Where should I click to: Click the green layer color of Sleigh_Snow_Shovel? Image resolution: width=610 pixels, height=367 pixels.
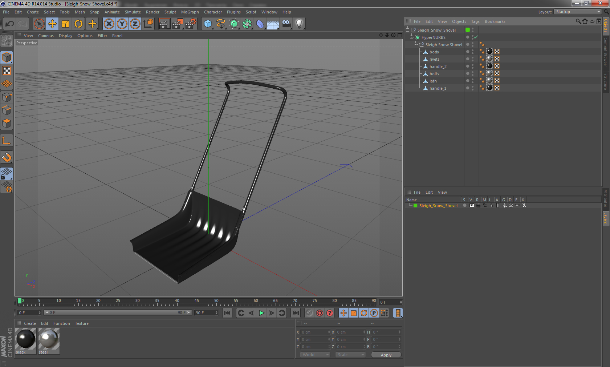click(x=415, y=206)
